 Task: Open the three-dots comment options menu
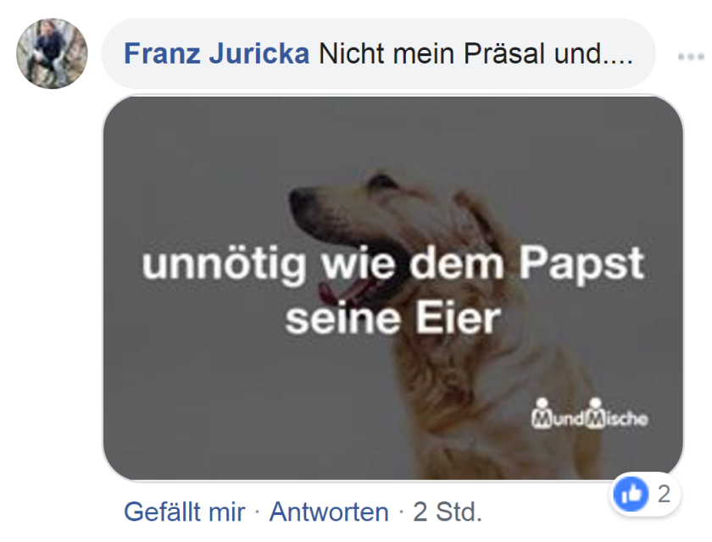[x=691, y=57]
